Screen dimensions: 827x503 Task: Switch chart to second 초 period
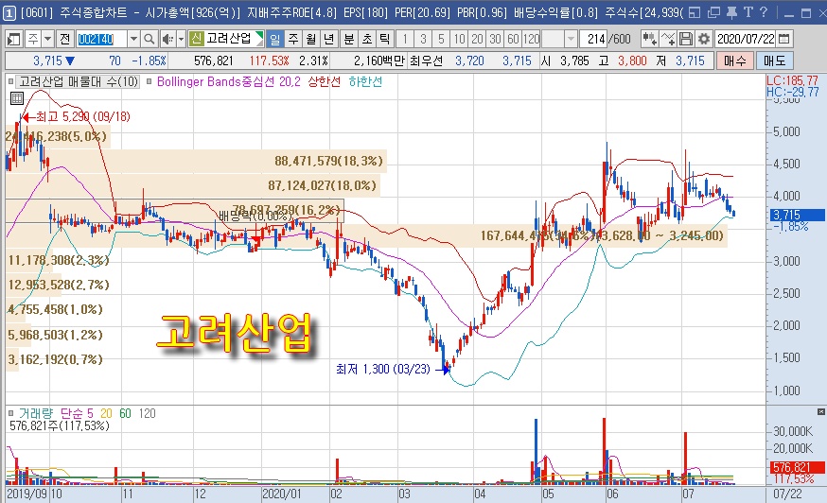point(367,39)
